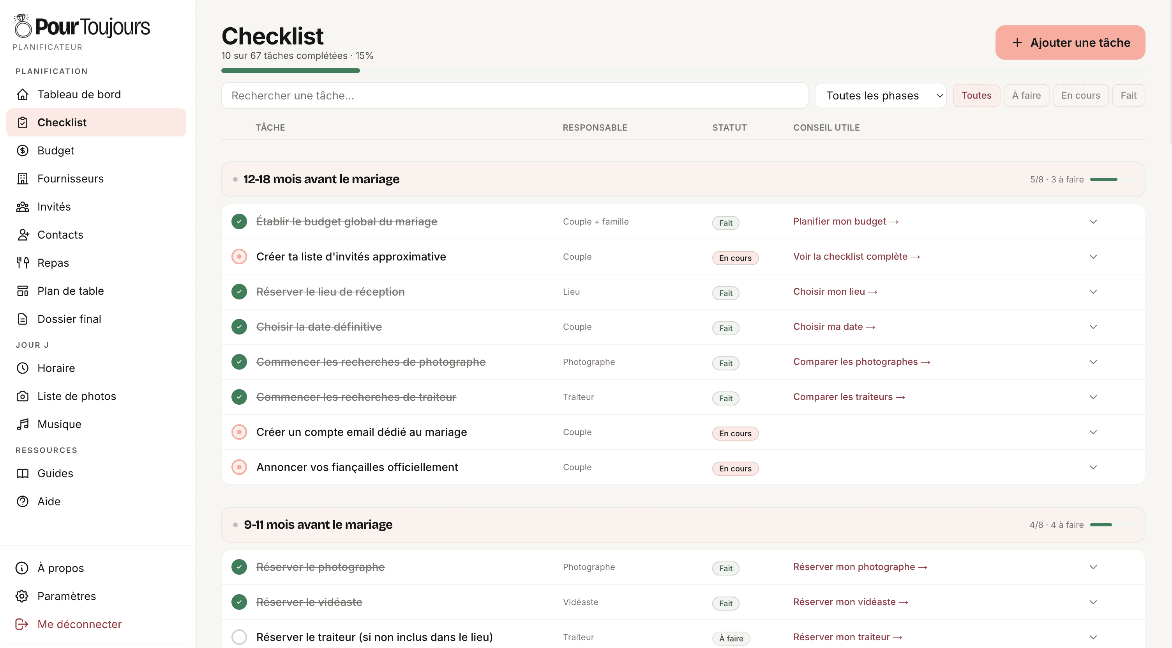
Task: Follow 'Réserver mon vidéaste' link
Action: [x=850, y=602]
